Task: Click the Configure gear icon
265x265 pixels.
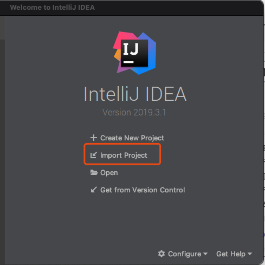Action: tap(161, 254)
